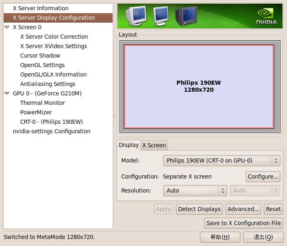Click status text 'Switched to MetaMode 1280x720.'
The image size is (287, 246).
click(x=49, y=237)
